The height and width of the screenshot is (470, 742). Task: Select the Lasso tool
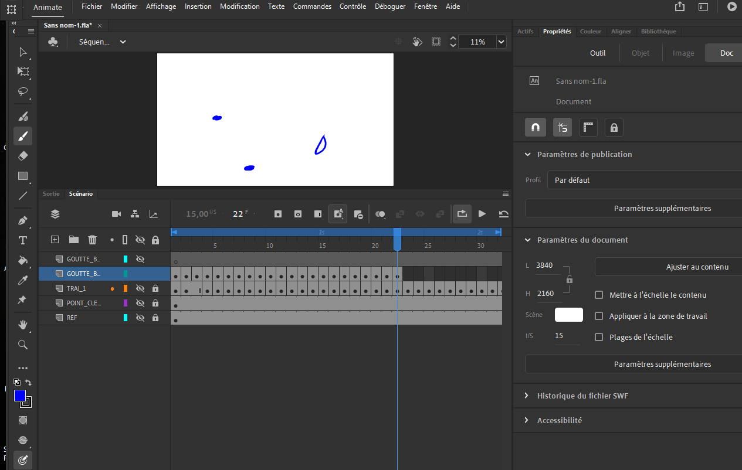point(23,91)
